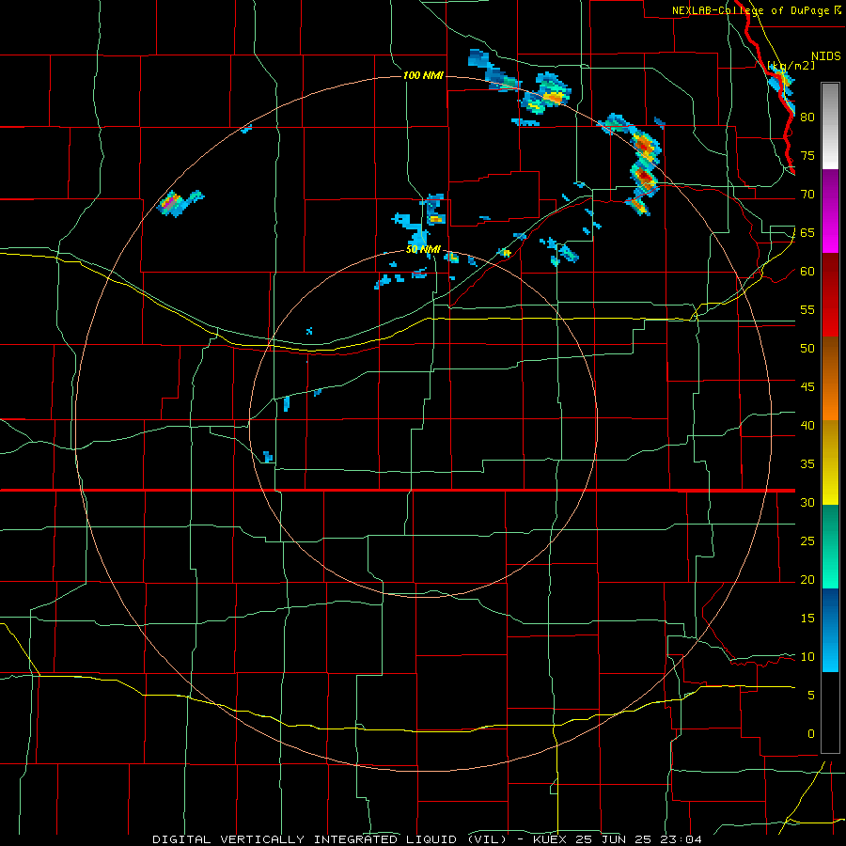Viewport: 846px width, 846px height.
Task: Click the 50 NMI range ring label
Action: click(423, 249)
